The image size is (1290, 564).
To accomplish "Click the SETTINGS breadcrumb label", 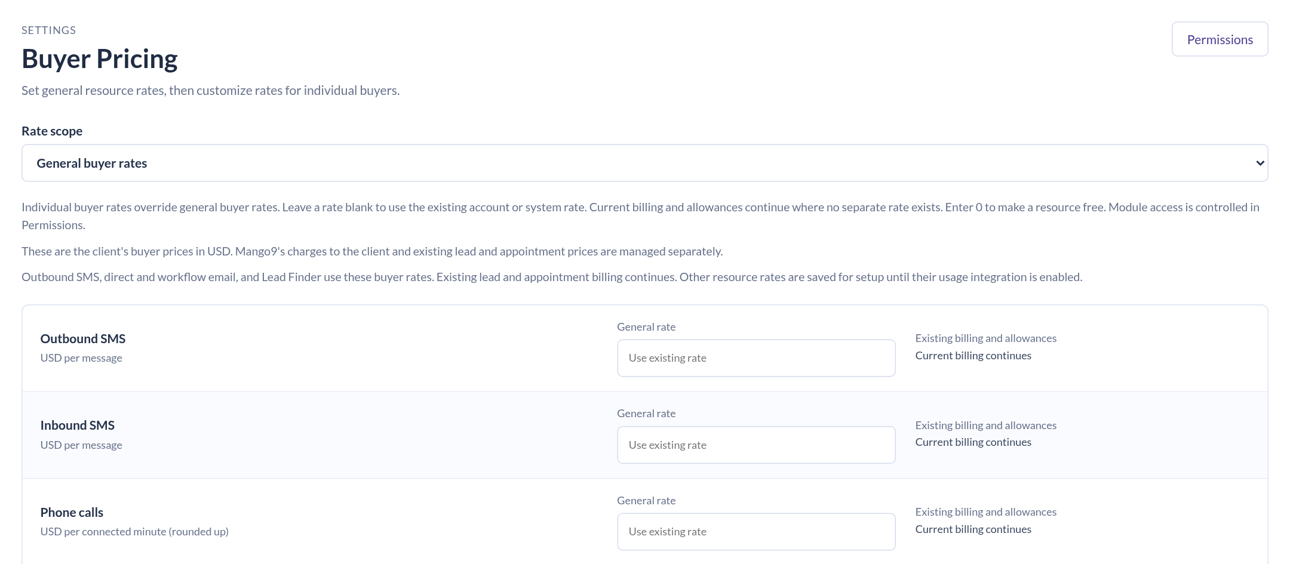I will point(49,30).
